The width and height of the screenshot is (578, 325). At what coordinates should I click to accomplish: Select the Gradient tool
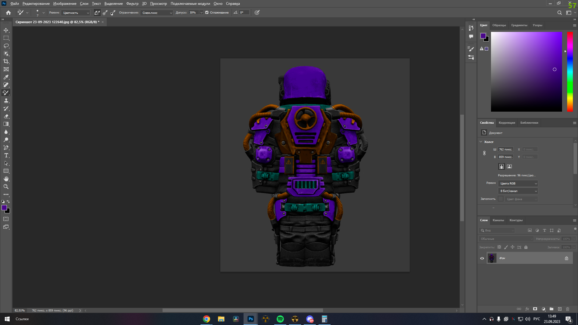(x=6, y=124)
